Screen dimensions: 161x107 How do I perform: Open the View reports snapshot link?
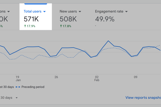[x=143, y=98]
